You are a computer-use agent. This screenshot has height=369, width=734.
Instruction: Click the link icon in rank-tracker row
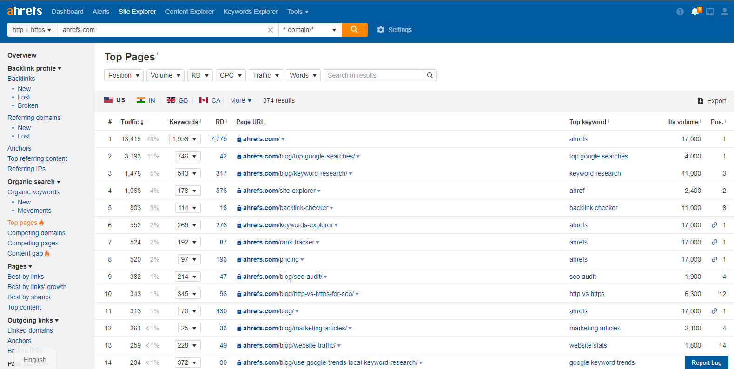point(714,242)
